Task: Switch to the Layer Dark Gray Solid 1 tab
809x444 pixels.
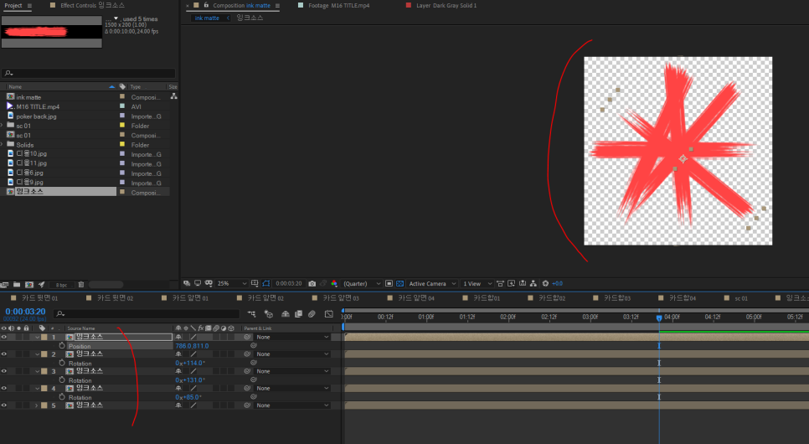Action: tap(441, 5)
